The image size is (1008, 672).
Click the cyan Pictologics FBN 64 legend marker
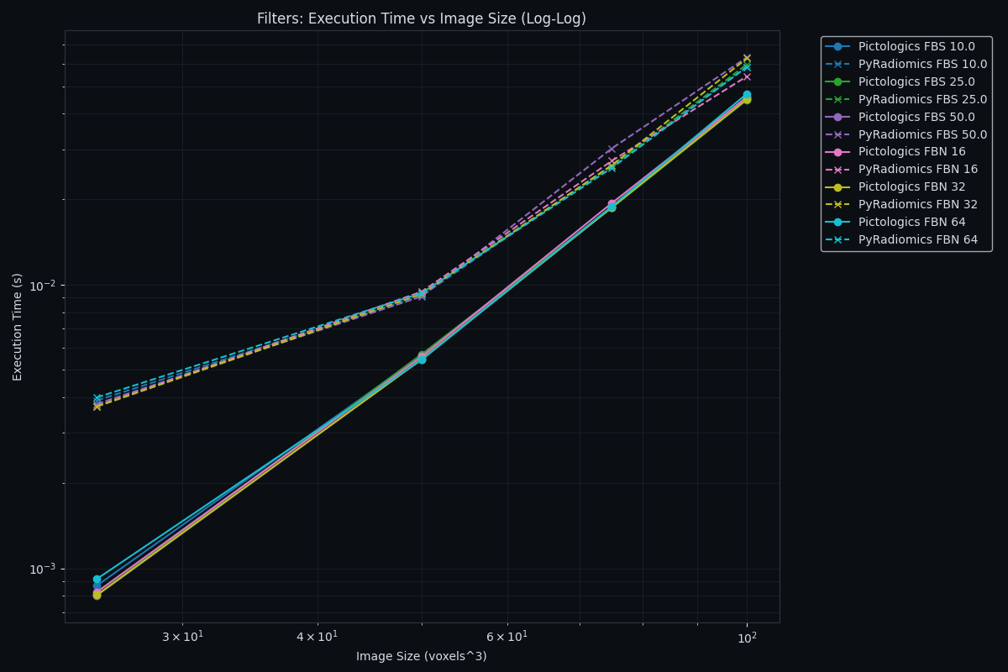click(x=837, y=223)
